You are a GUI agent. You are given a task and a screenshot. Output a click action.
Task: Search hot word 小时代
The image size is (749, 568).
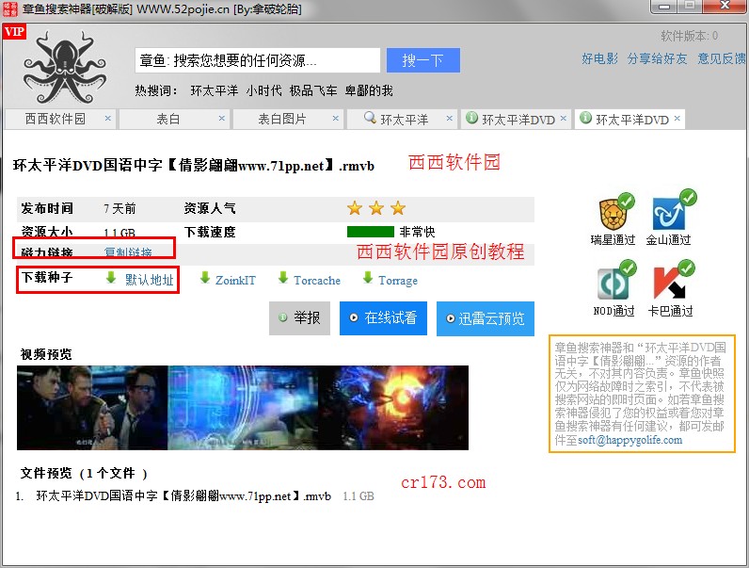coord(263,90)
